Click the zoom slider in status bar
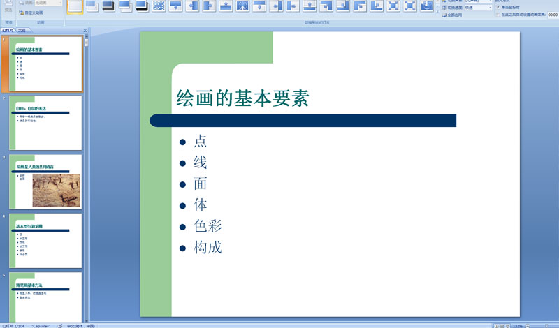The image size is (559, 328). coord(546,326)
